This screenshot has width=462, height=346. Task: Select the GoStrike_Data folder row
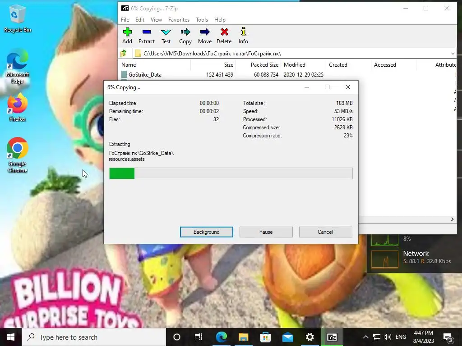coord(287,75)
